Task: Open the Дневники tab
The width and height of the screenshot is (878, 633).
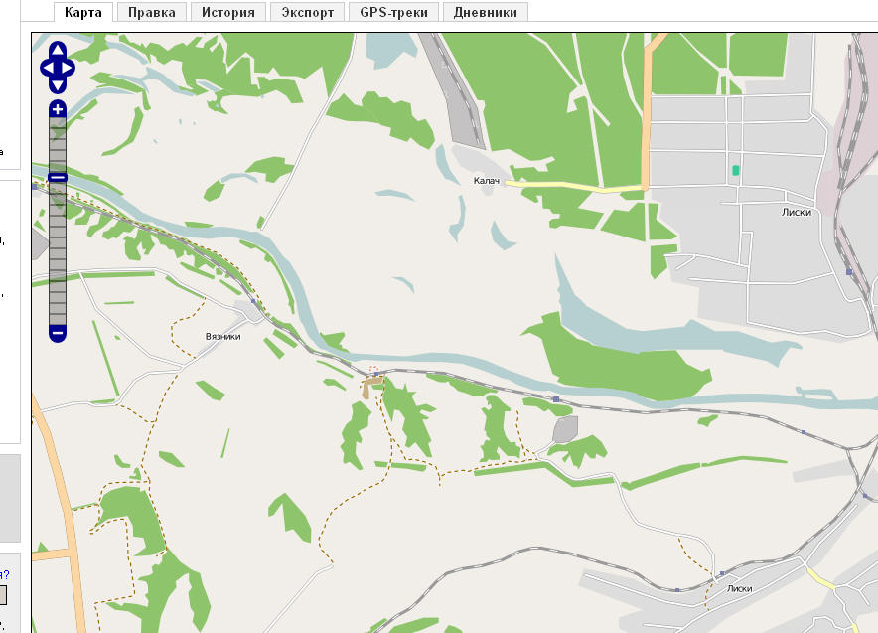Action: tap(486, 12)
